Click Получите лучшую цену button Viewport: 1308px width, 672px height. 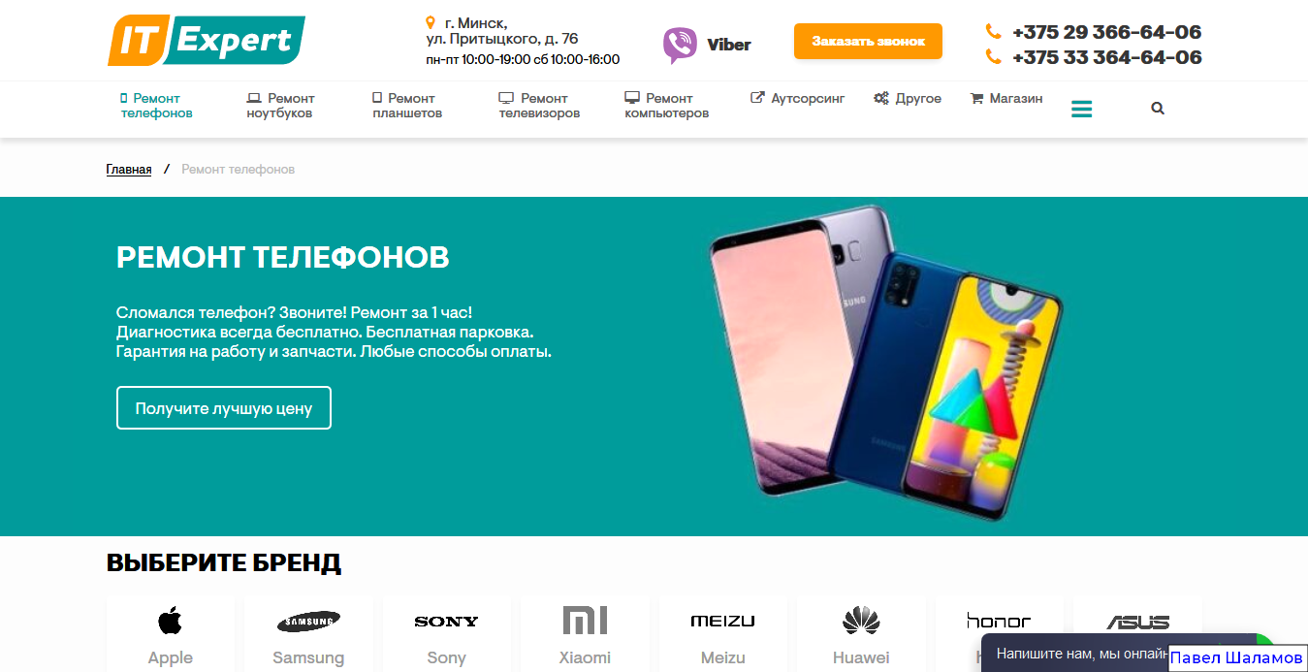(x=224, y=408)
